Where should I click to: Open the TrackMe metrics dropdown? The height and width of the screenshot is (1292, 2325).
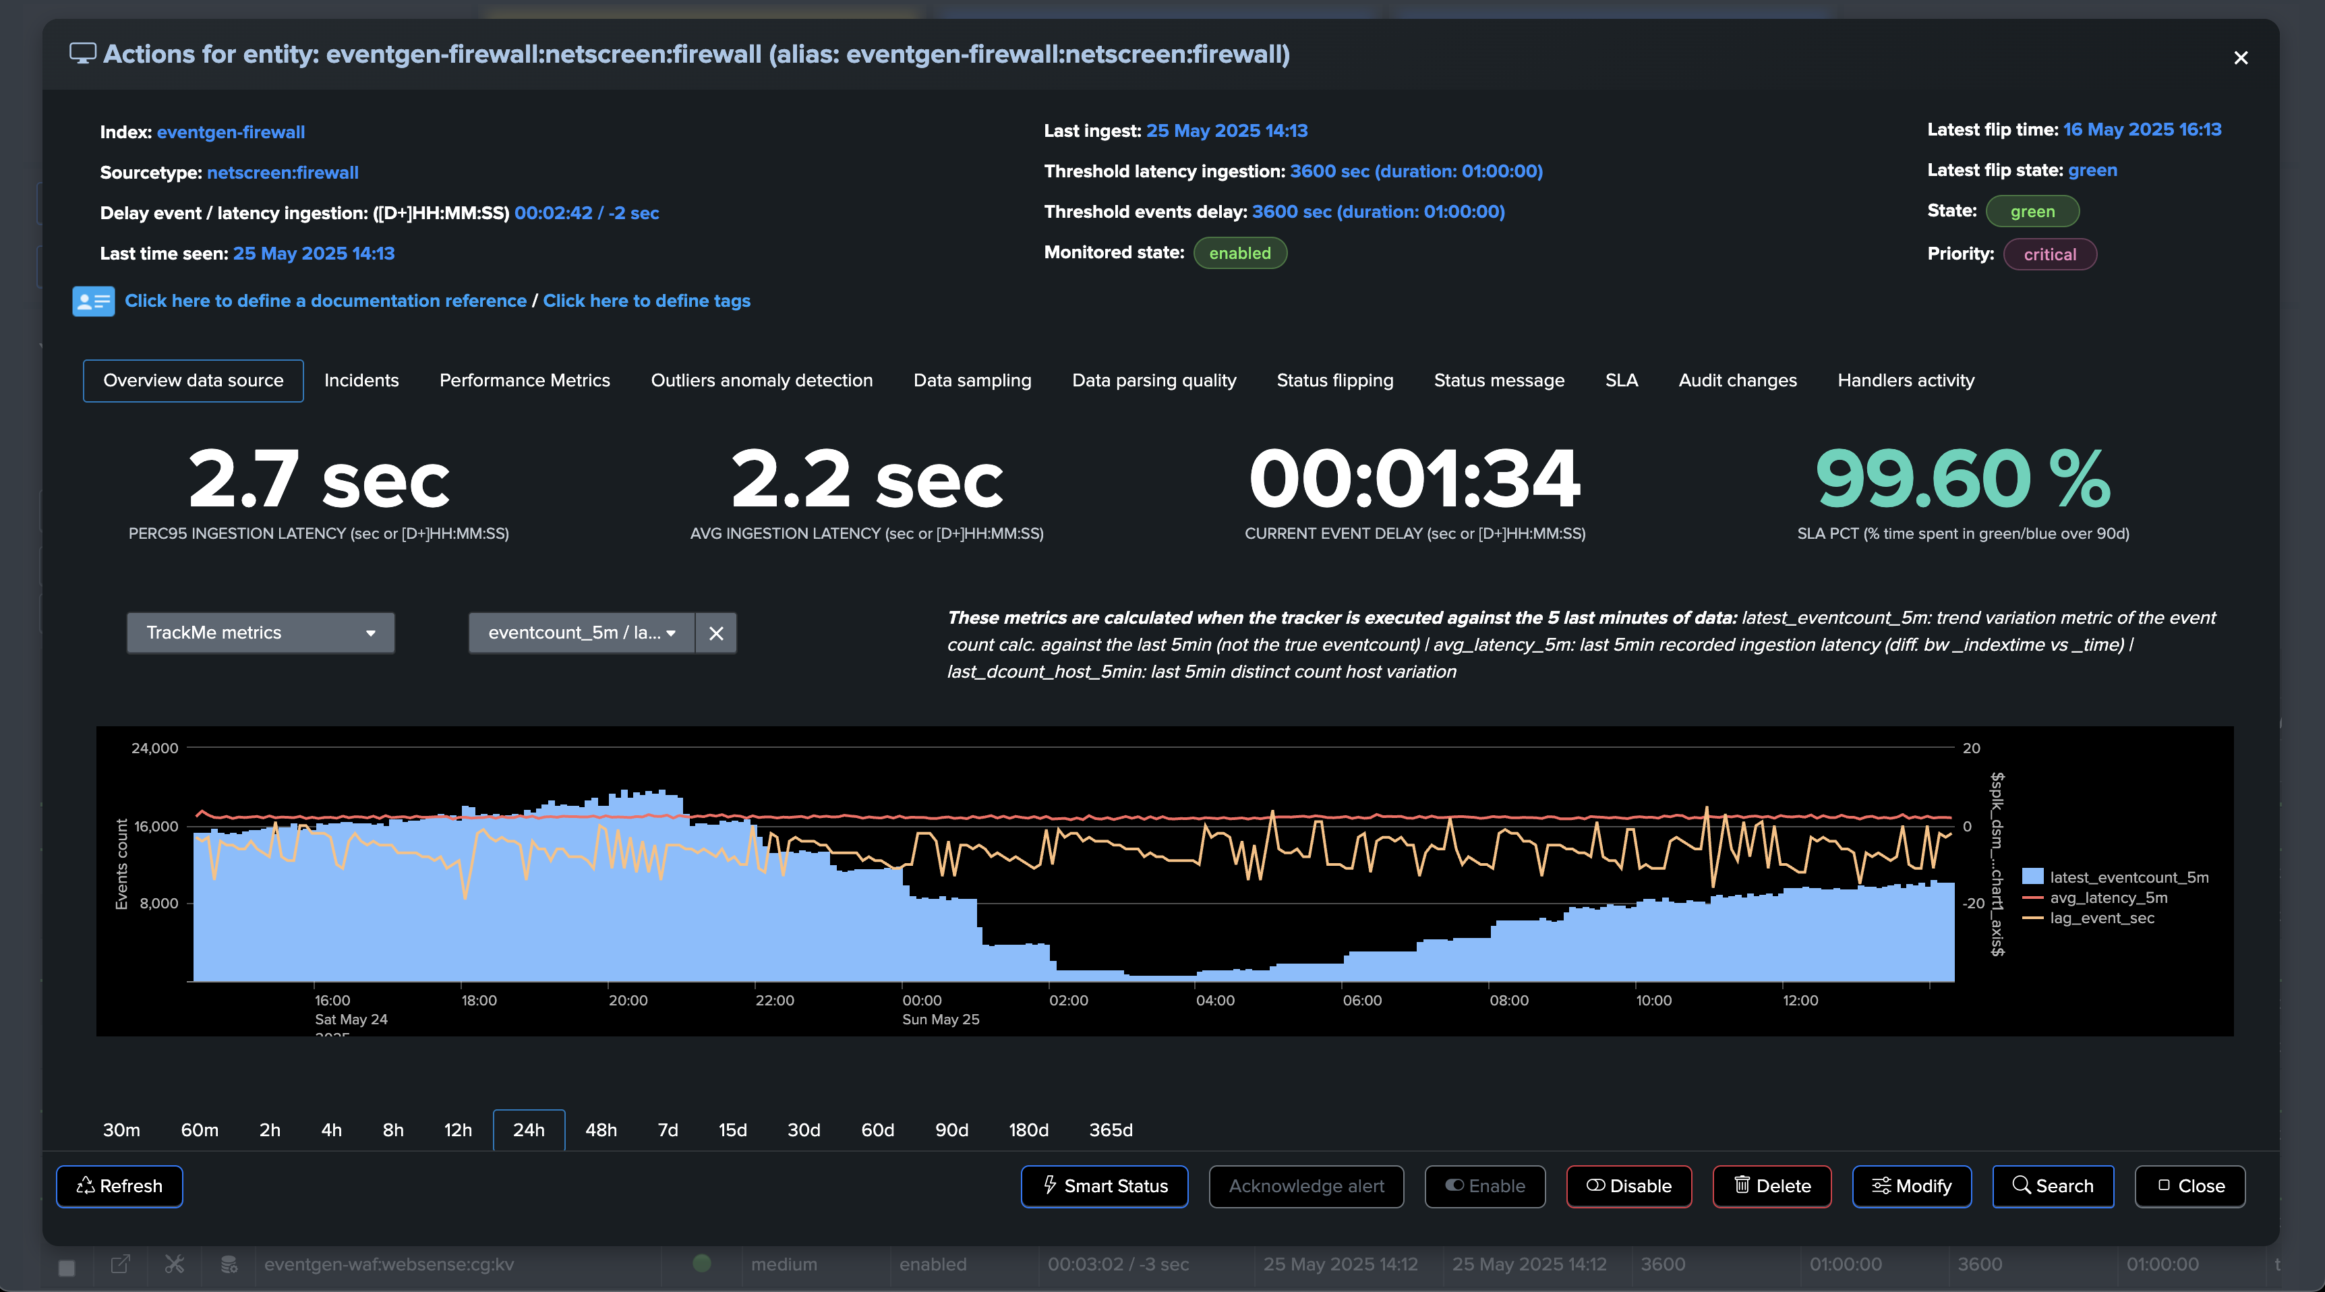[x=260, y=633]
